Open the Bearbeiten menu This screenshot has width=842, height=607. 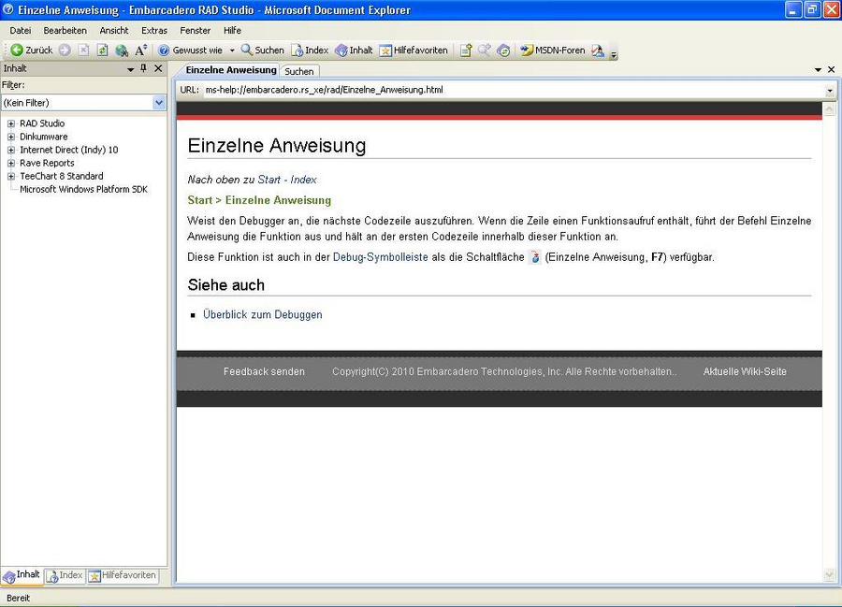click(x=65, y=31)
